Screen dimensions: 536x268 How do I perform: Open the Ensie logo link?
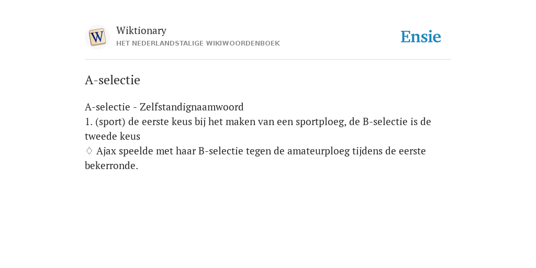click(421, 37)
